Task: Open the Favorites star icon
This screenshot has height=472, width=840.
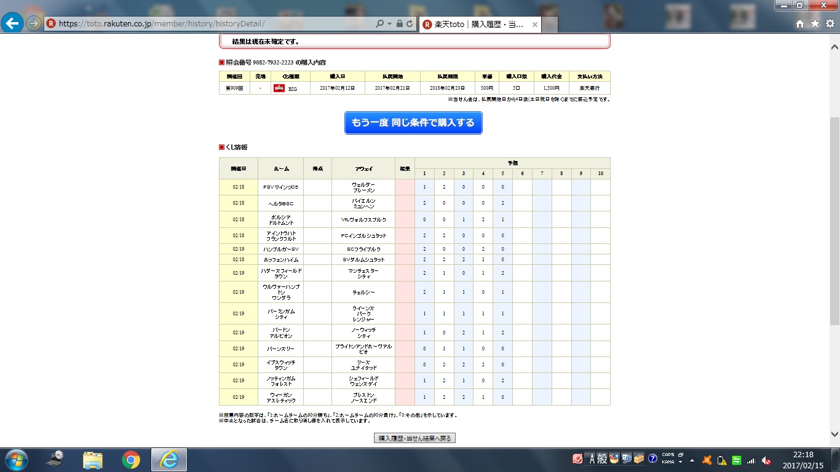Action: [x=815, y=24]
